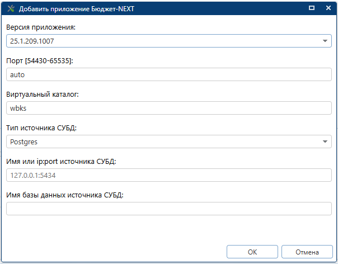Maximize the Бюджет-NEXT dialog window
The image size is (338, 264).
[x=311, y=8]
